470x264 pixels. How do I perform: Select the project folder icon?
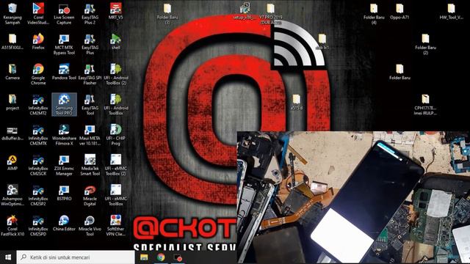pos(12,102)
